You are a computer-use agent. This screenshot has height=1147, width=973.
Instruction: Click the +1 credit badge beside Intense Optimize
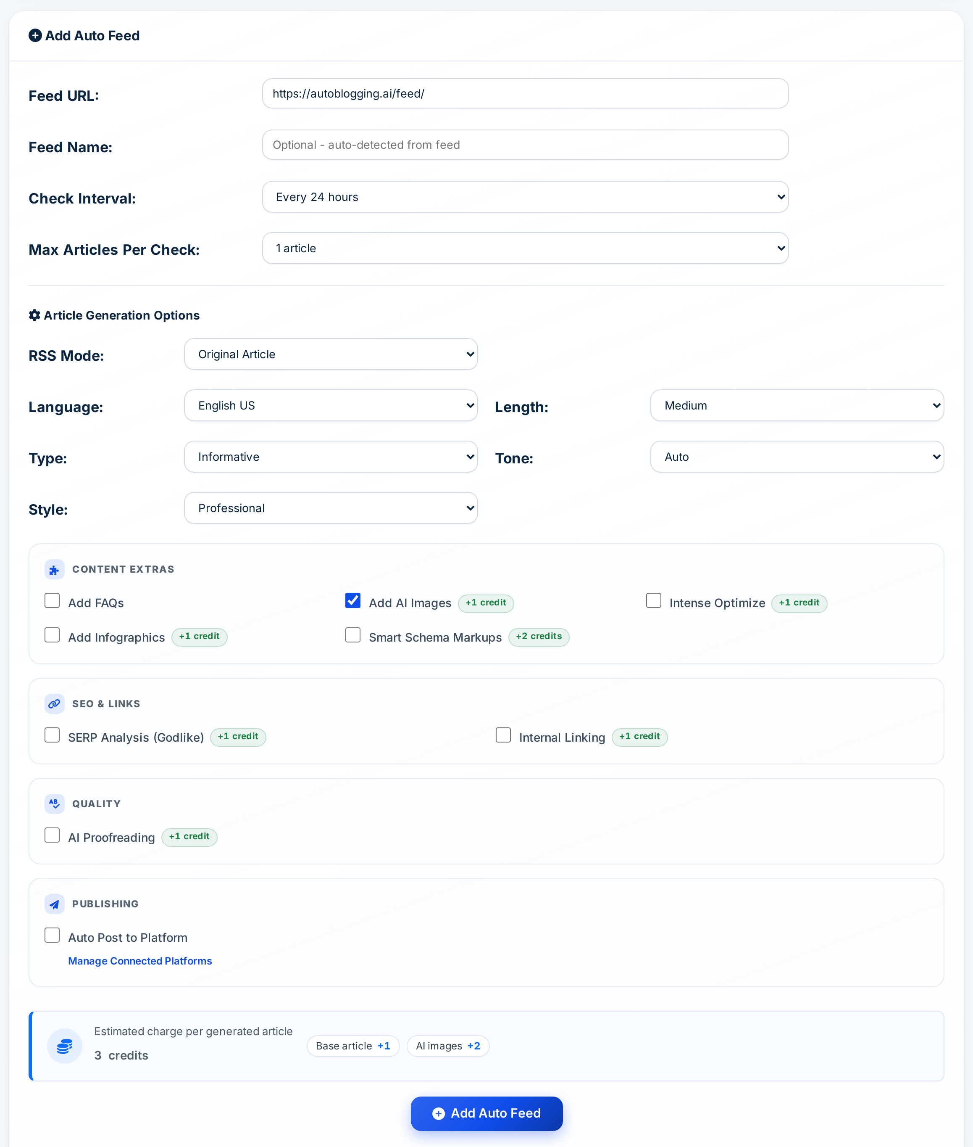click(x=799, y=603)
